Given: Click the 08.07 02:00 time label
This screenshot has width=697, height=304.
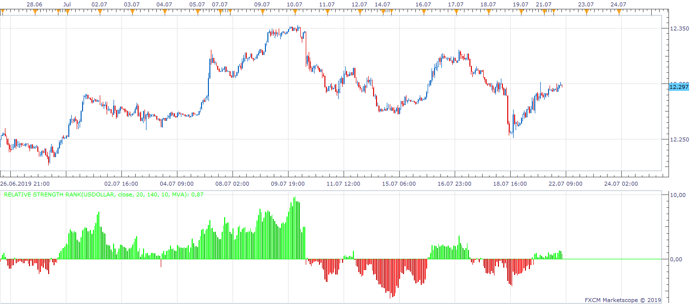Looking at the screenshot, I should [x=233, y=184].
